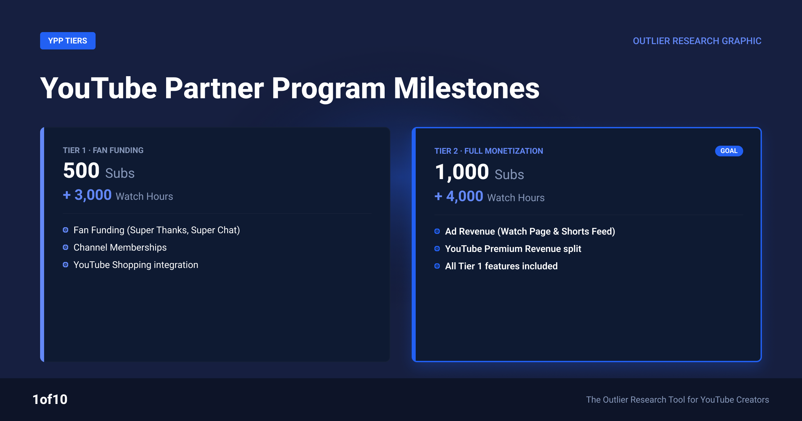Select TIER 1 · FAN FUNDING label
802x421 pixels.
tap(103, 150)
